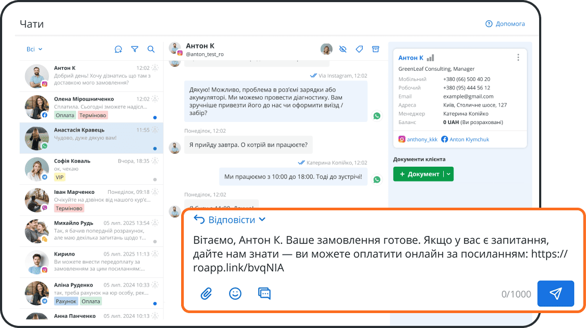Archive the current conversation
Screen dimensions: 586x328
[376, 48]
